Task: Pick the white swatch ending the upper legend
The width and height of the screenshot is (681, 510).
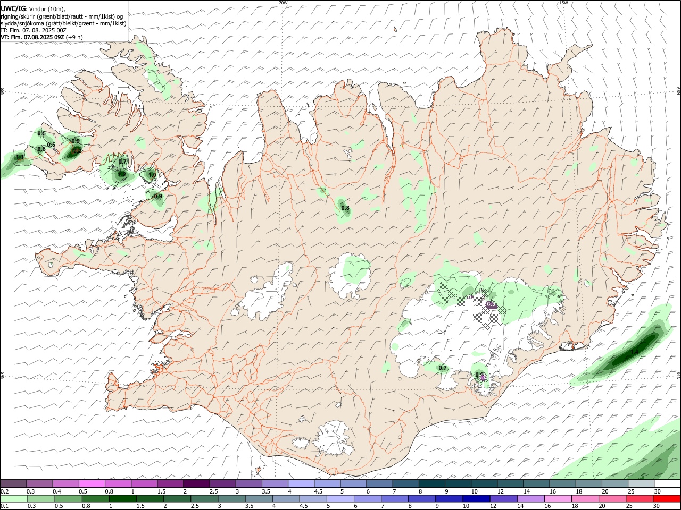Action: (x=667, y=484)
